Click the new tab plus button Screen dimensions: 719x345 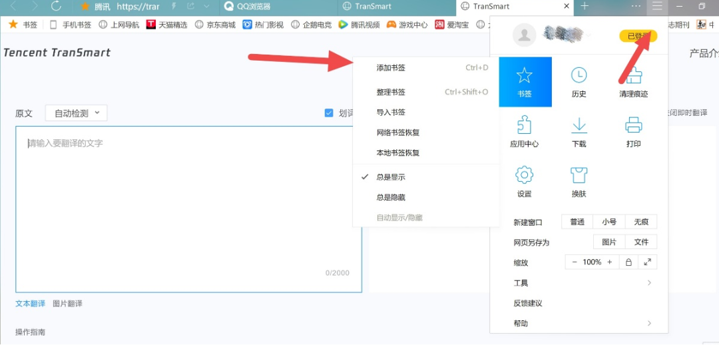tap(585, 7)
